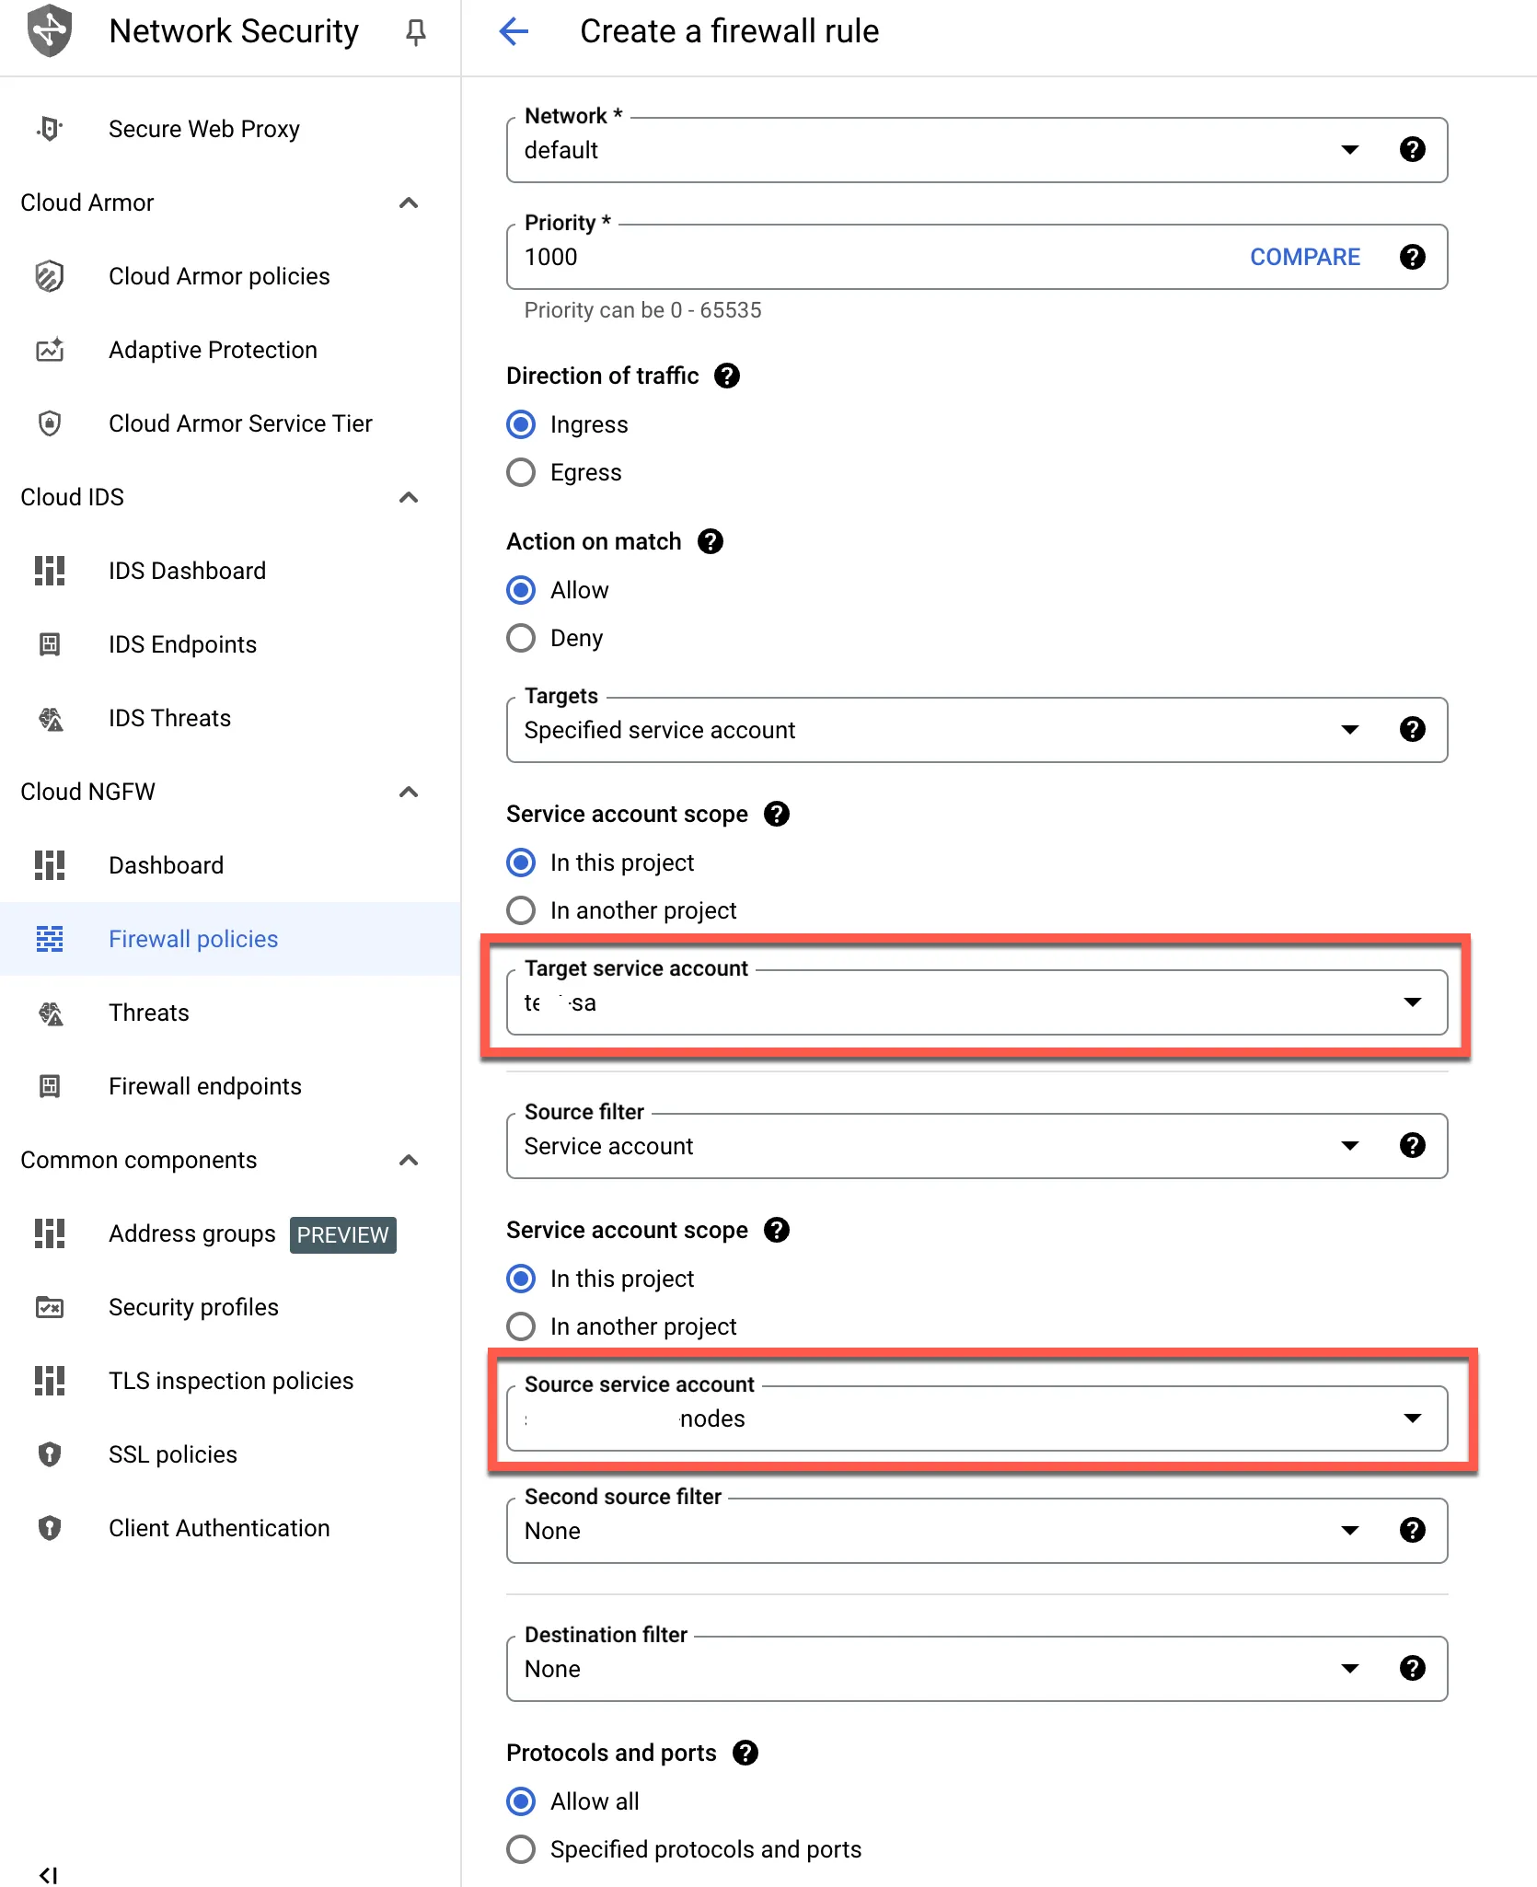This screenshot has width=1537, height=1887.
Task: Open help for Protocols and ports
Action: [745, 1753]
